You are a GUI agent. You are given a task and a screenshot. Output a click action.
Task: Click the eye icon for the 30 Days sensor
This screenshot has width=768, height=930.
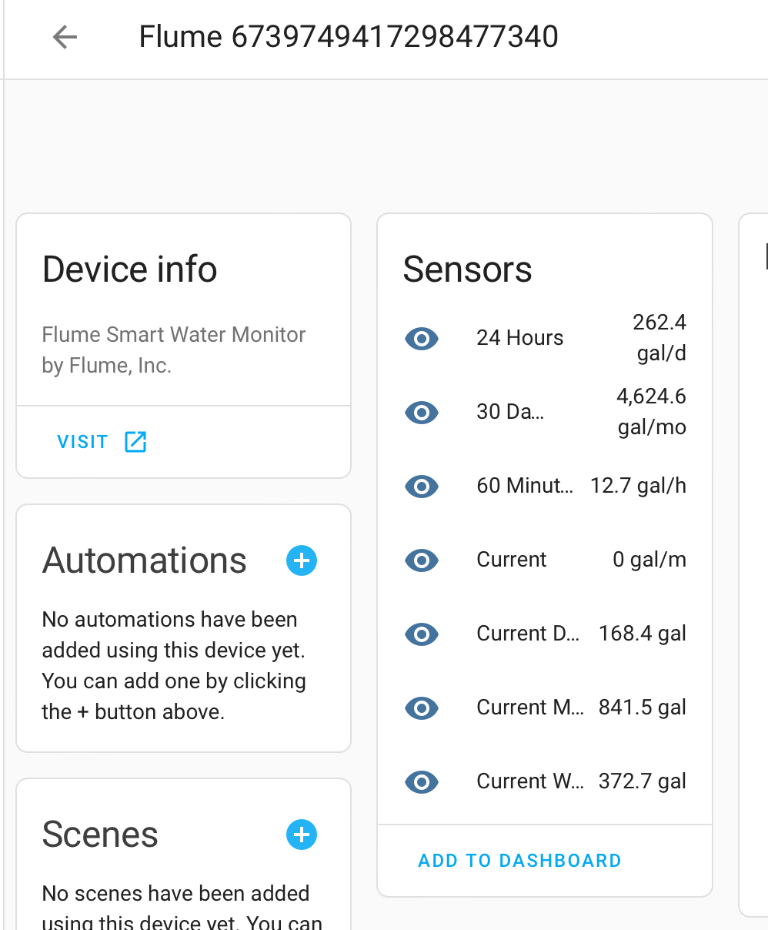(422, 413)
